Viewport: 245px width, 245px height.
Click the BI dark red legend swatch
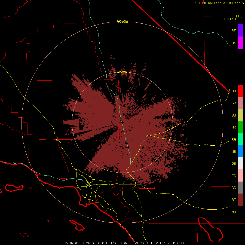click(x=240, y=200)
